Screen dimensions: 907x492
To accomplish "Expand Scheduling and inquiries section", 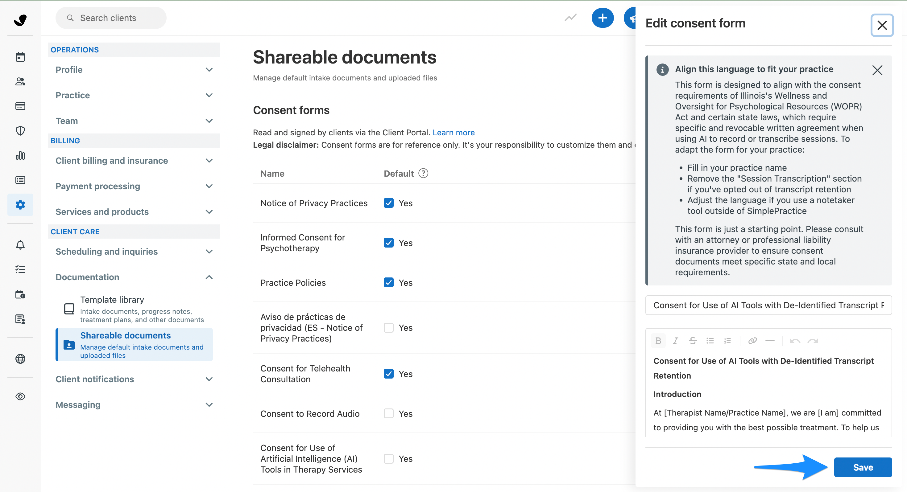I will tap(134, 251).
